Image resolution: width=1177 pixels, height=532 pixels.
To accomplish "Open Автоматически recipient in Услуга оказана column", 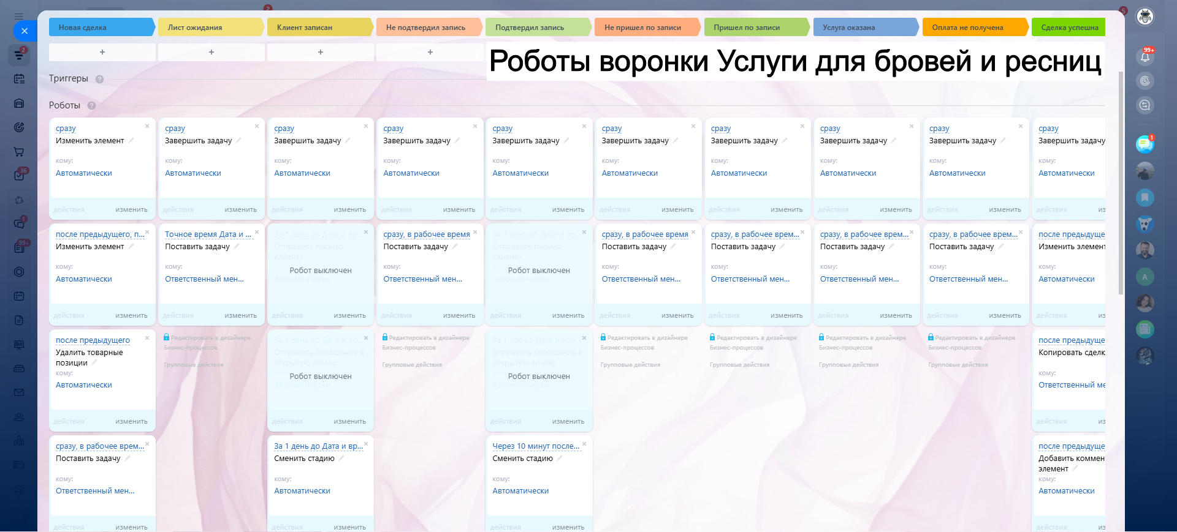I will pos(848,173).
